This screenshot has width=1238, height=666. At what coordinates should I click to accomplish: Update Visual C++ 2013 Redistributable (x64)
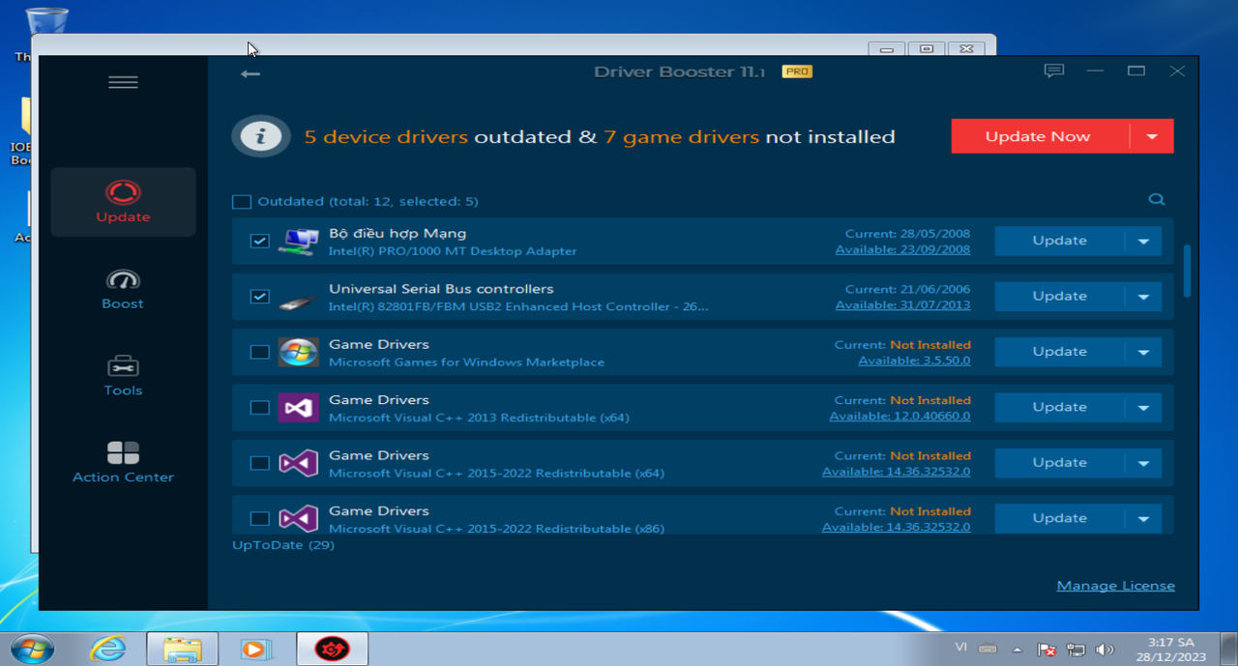coord(1059,408)
